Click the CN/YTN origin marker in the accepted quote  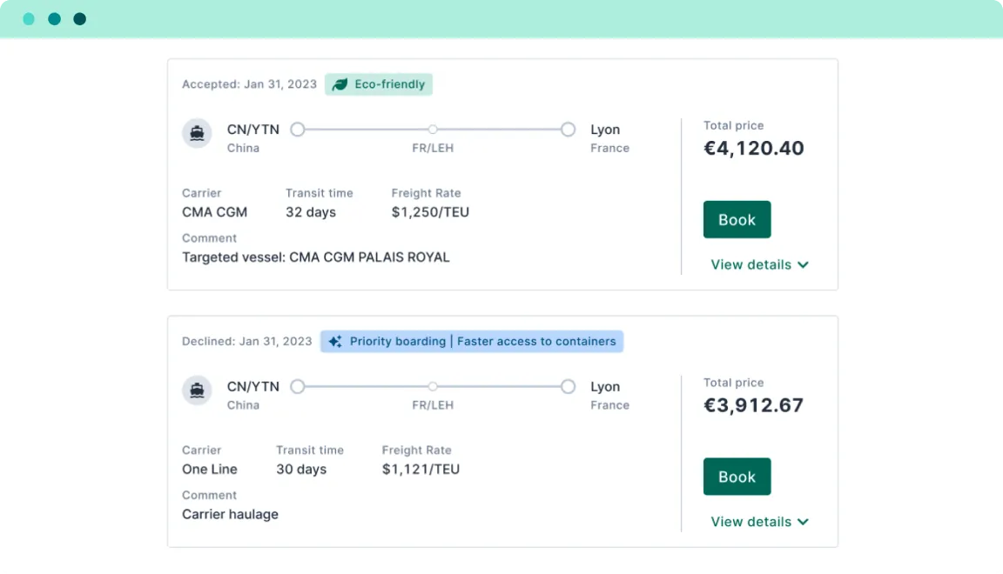pyautogui.click(x=298, y=130)
